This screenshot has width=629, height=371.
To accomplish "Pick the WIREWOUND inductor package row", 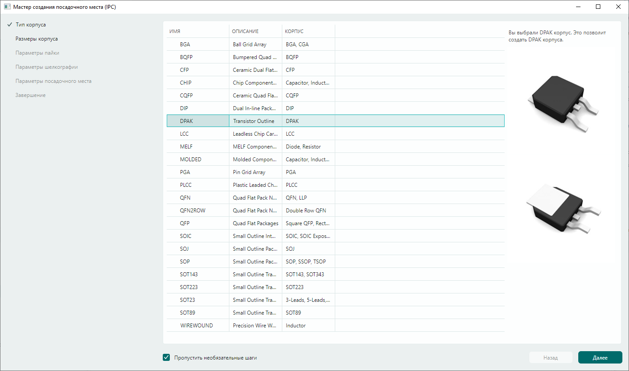I will (196, 326).
